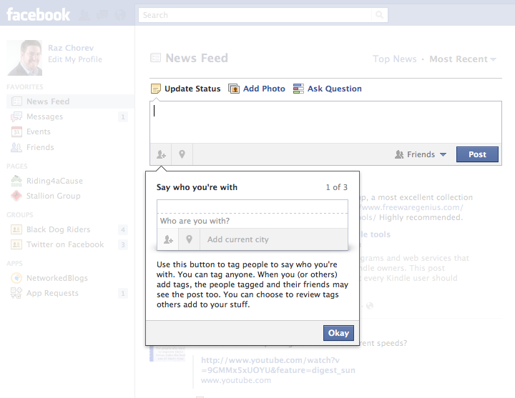This screenshot has width=515, height=398.
Task: Click the location pin icon below status box
Action: (x=182, y=154)
